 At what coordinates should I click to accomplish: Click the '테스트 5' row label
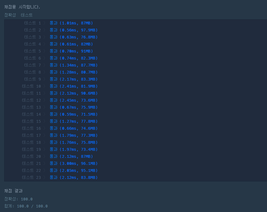pyautogui.click(x=32, y=51)
